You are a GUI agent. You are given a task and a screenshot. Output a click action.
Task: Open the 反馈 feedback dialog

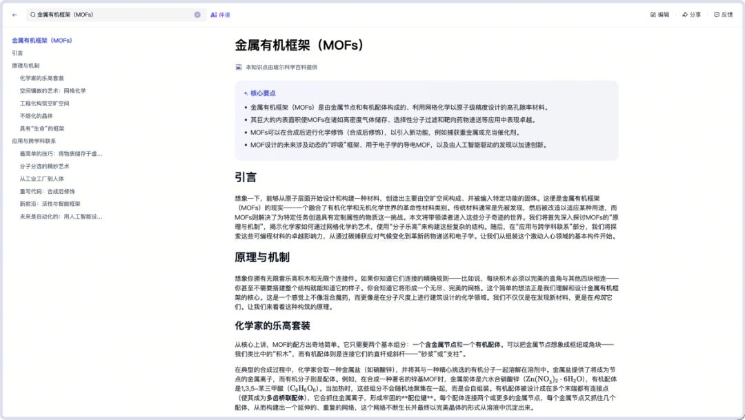point(722,14)
